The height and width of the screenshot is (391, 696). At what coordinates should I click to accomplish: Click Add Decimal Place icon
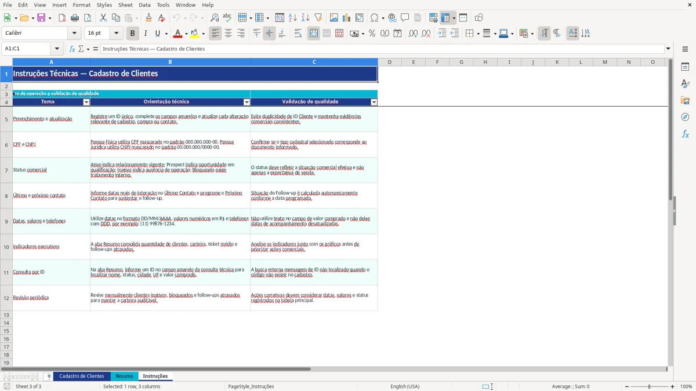(413, 34)
